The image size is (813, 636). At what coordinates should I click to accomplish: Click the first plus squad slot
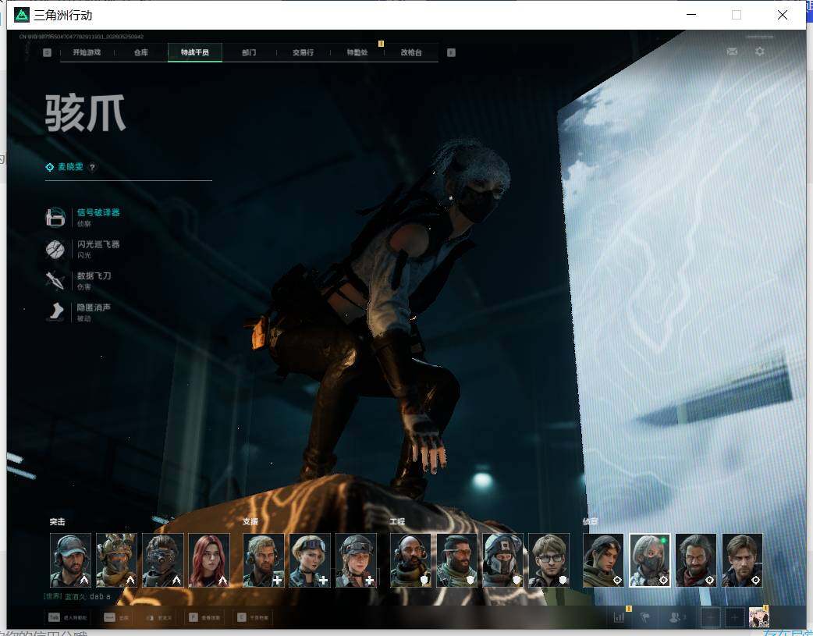[x=711, y=617]
